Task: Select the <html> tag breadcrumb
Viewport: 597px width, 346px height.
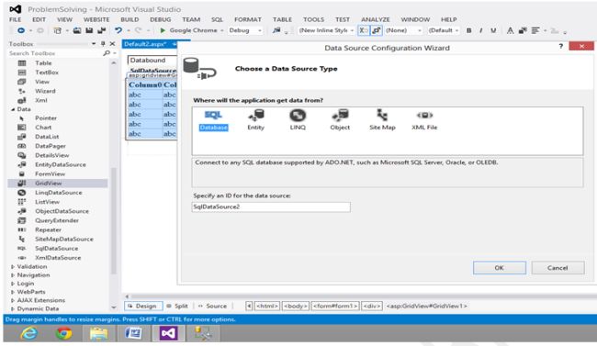Action: [x=267, y=306]
